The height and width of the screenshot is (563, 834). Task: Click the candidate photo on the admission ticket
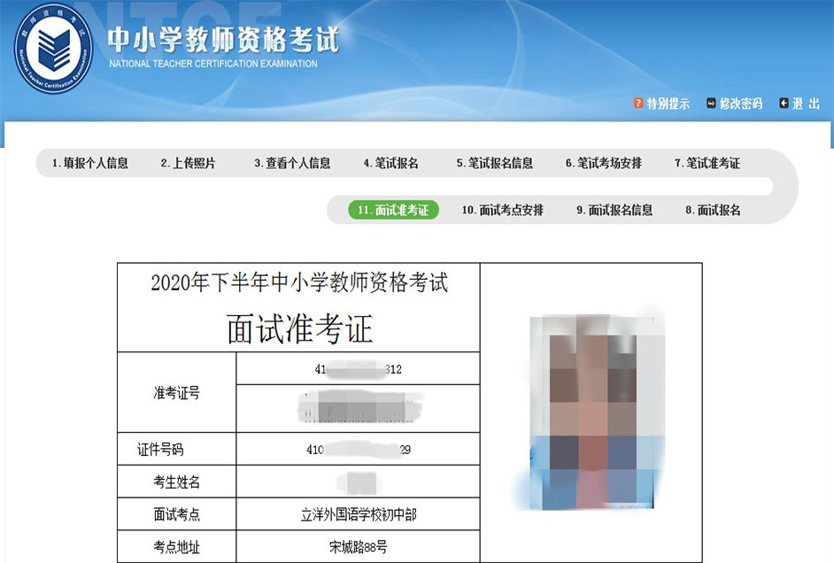(x=590, y=412)
